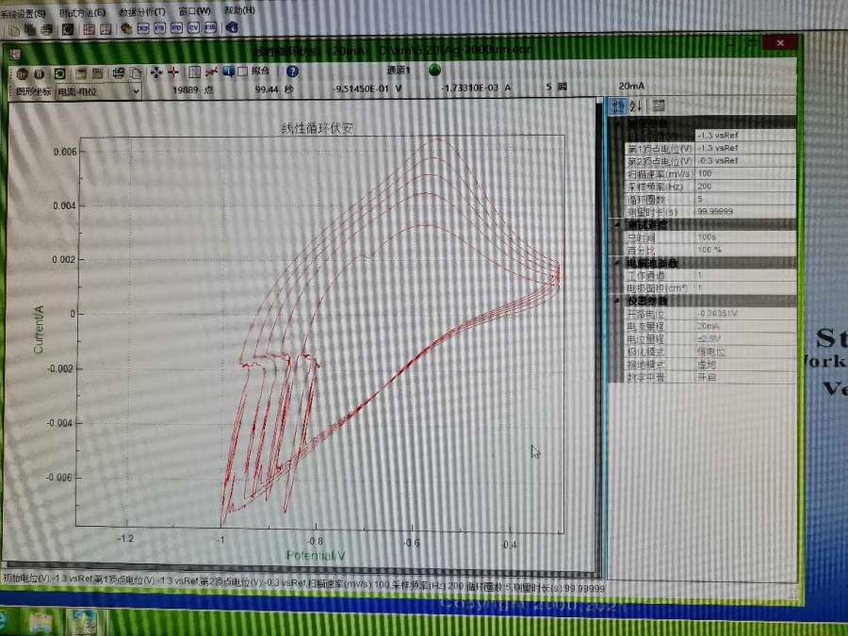This screenshot has width=848, height=636.
Task: Click the 循环圈数 value 5
Action: click(x=745, y=199)
